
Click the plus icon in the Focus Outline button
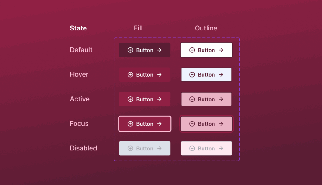pyautogui.click(x=192, y=123)
